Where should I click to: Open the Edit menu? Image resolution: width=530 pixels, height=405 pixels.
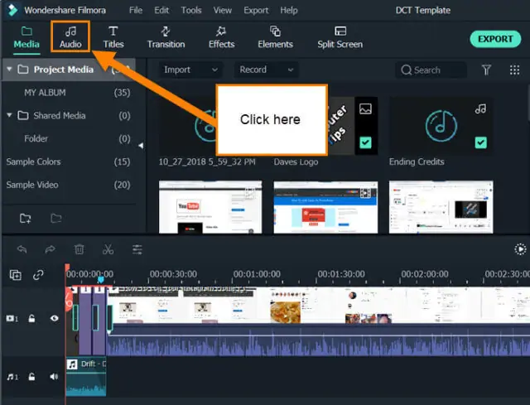(x=161, y=10)
